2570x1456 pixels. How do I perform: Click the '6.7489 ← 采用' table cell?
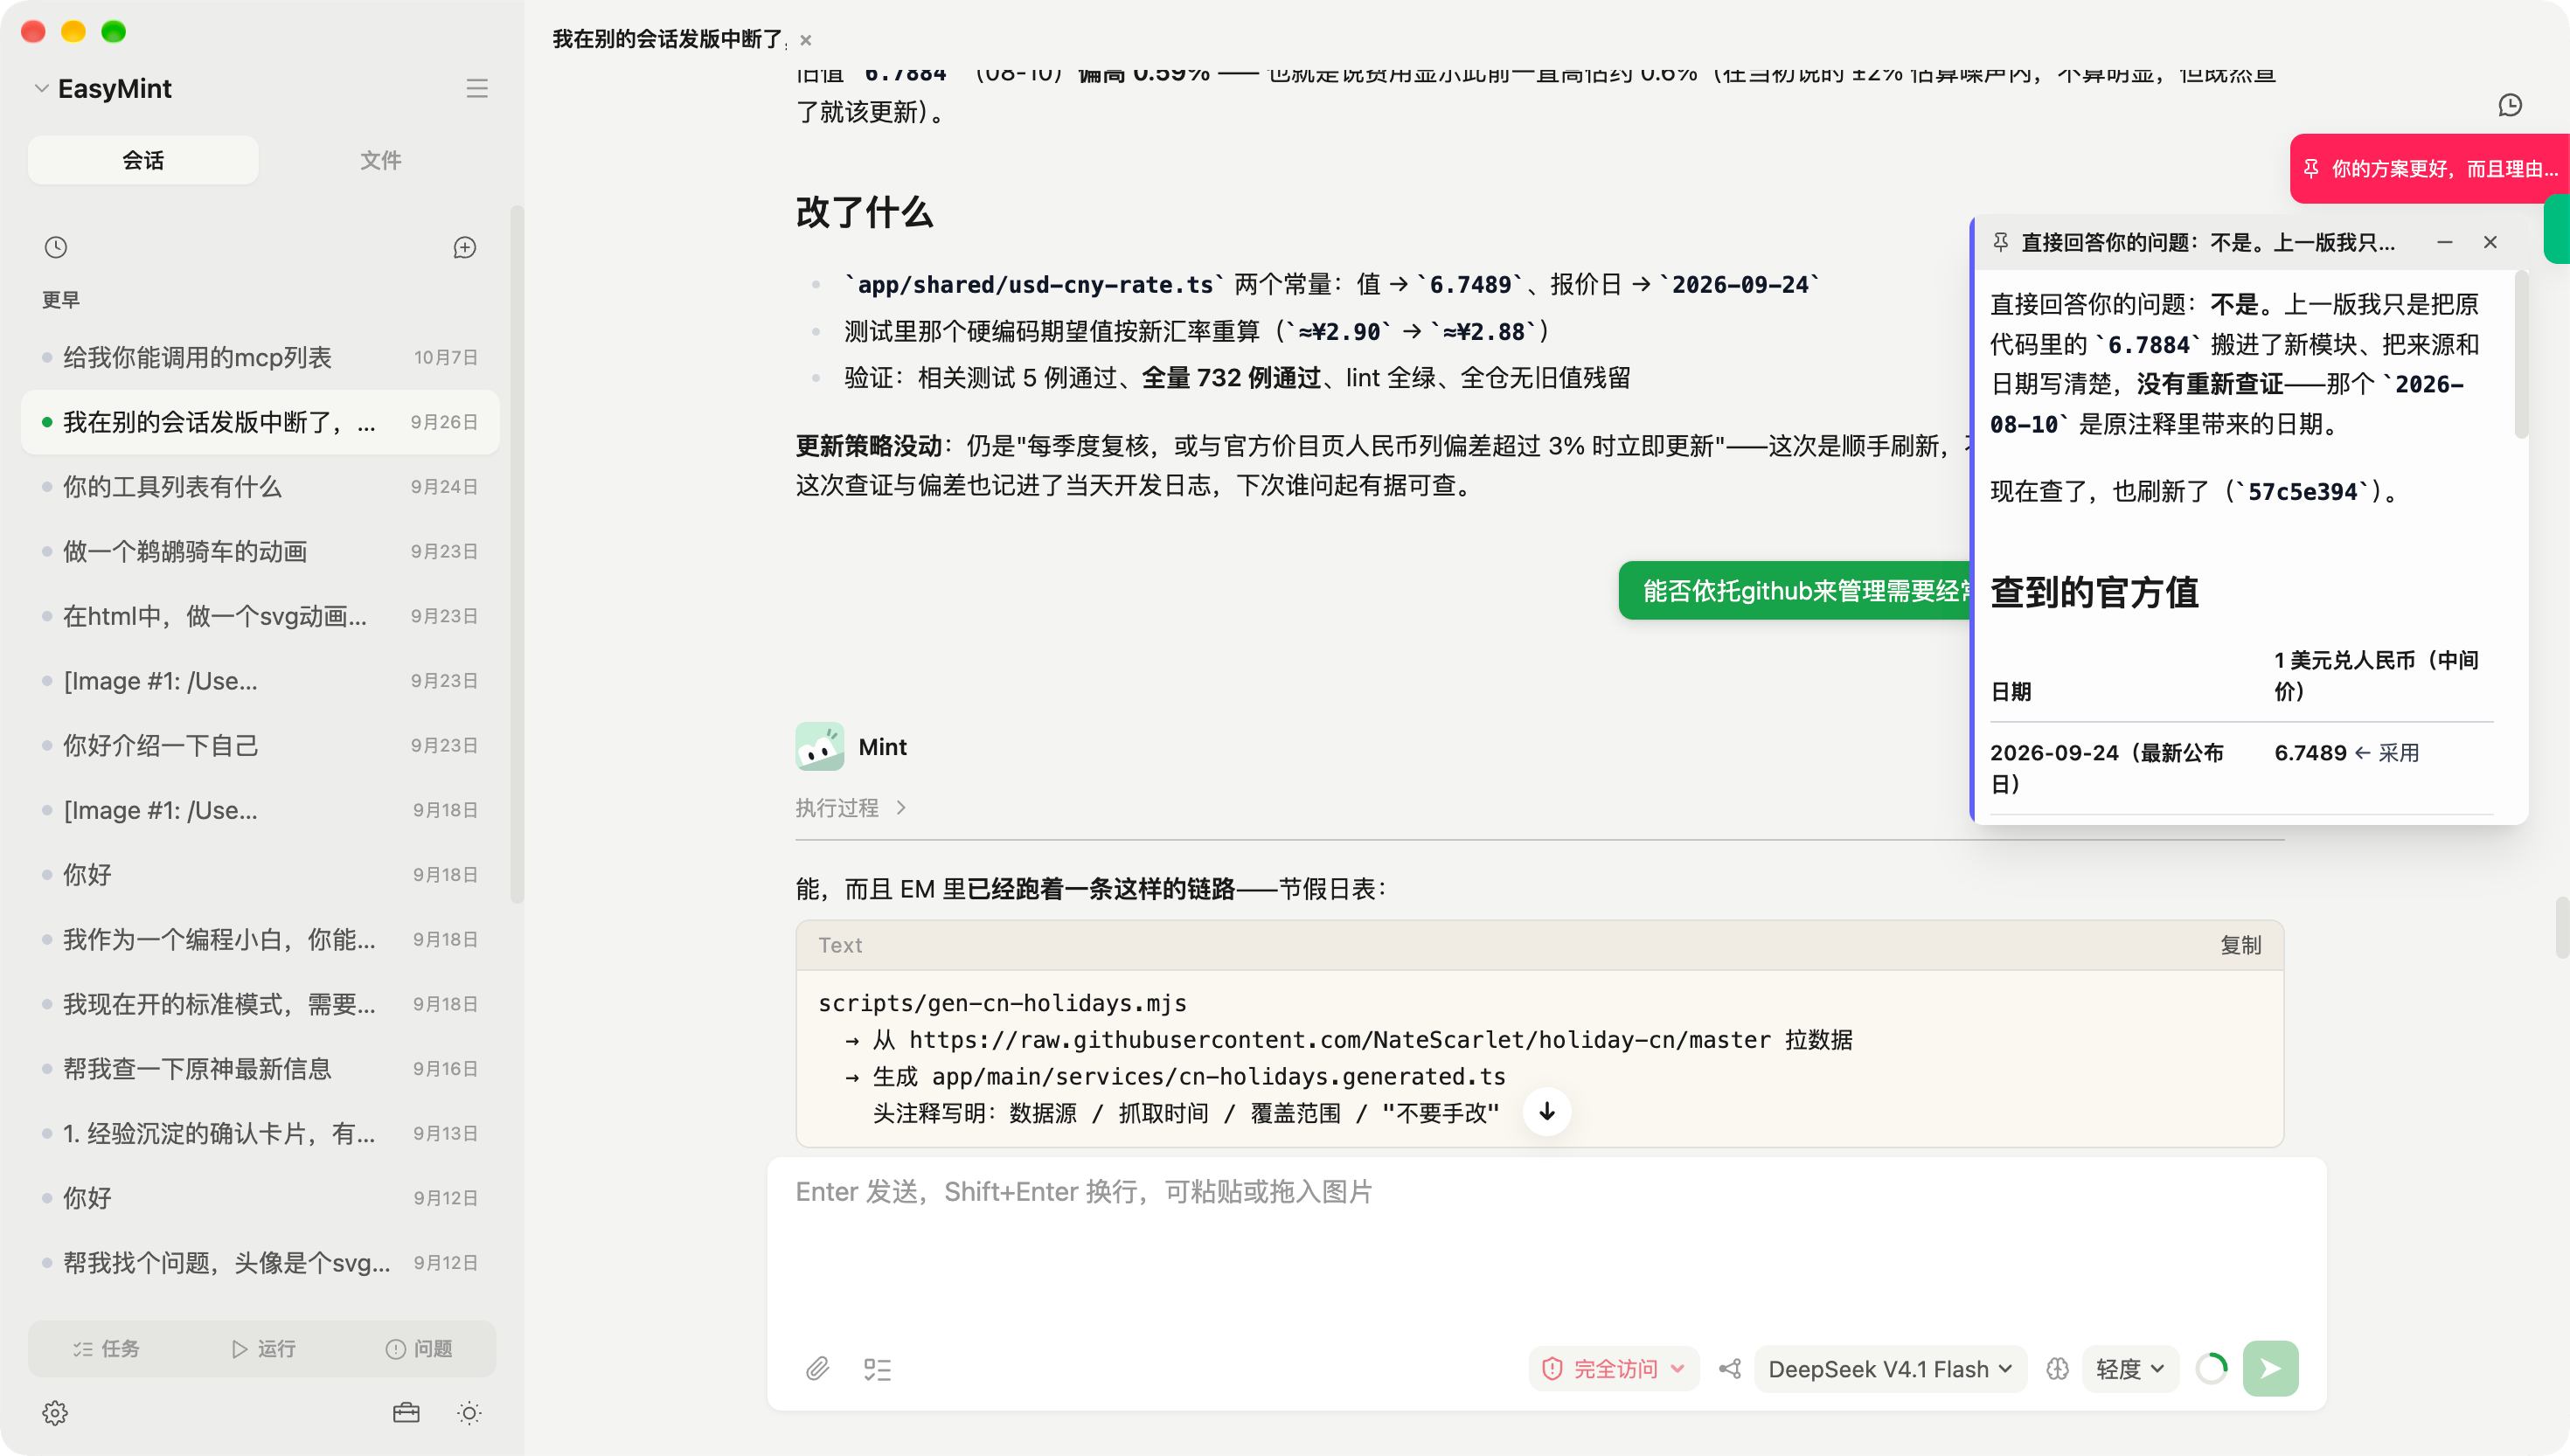[x=2346, y=753]
